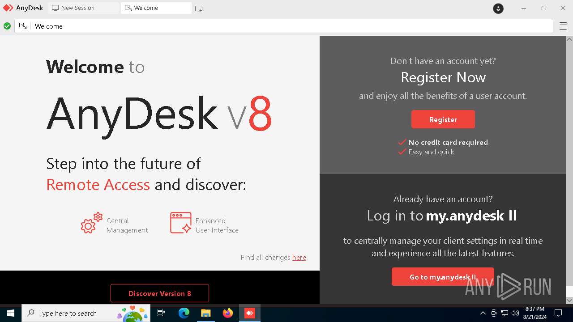Click 'Don't have an account yet?' text
This screenshot has height=322, width=573.
click(x=443, y=61)
